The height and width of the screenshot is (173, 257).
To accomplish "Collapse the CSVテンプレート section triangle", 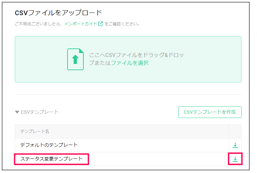I will (x=17, y=112).
